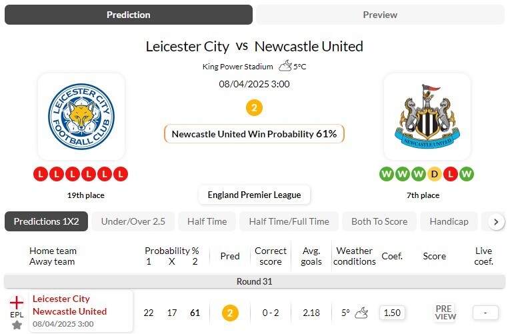Image resolution: width=510 pixels, height=334 pixels.
Task: Click the weather icon beside 5°C
Action: click(285, 65)
